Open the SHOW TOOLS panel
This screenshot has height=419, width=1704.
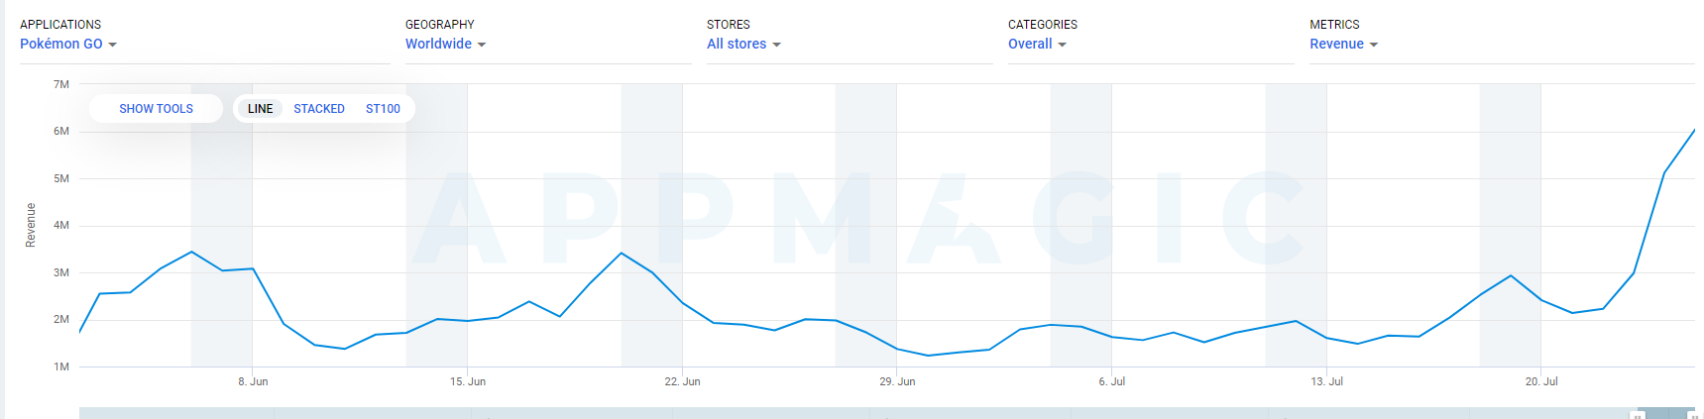156,109
